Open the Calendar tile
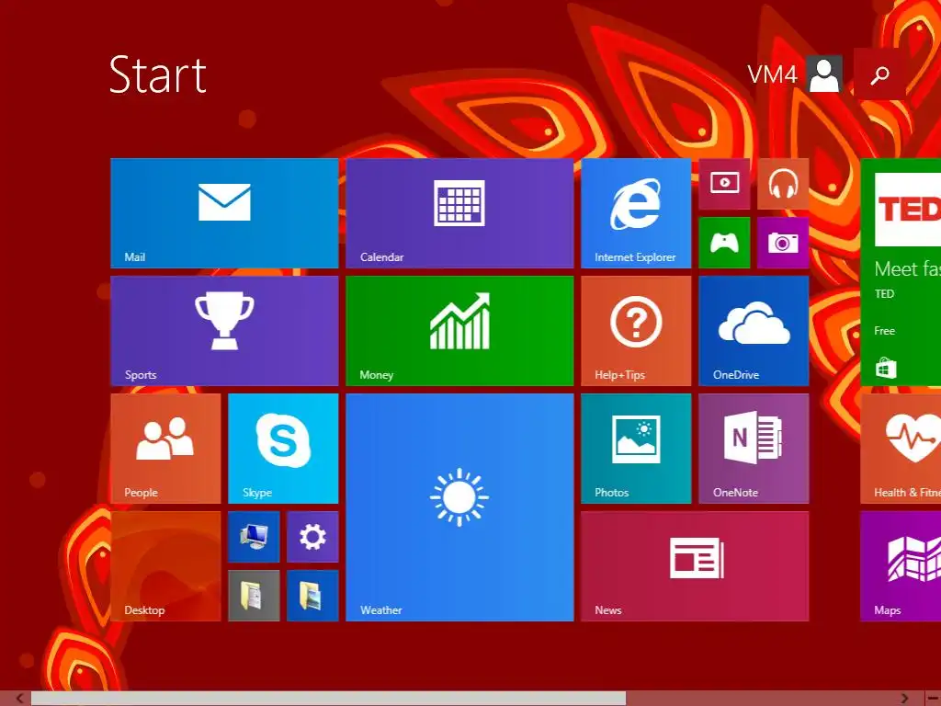This screenshot has width=941, height=706. click(459, 213)
